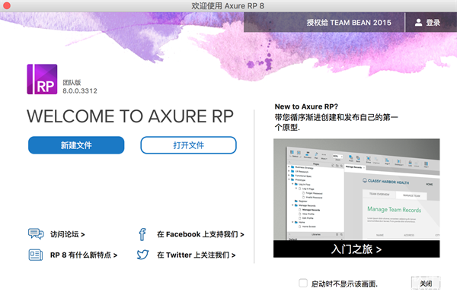Click the 授权给 TEAM BEAN 2015 license label
This screenshot has height=298, width=457.
coord(349,22)
